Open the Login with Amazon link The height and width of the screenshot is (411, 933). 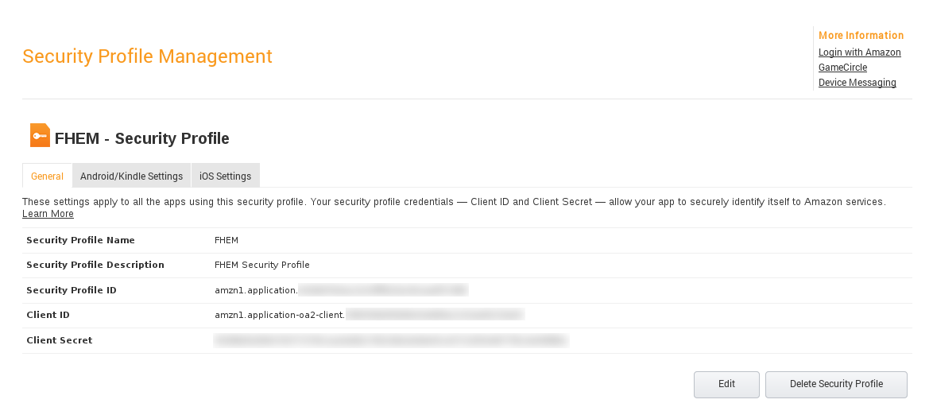tap(859, 52)
